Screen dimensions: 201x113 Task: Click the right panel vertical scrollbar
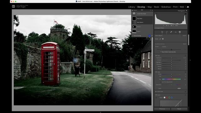coord(188,40)
